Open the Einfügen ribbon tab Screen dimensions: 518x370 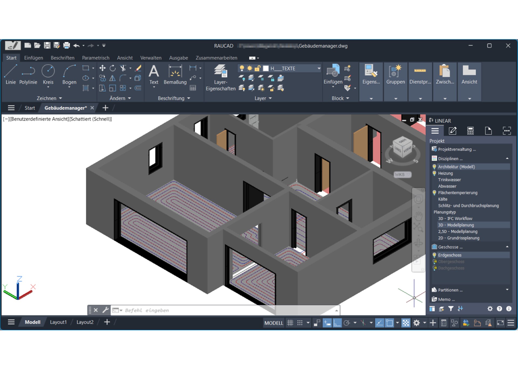pos(33,58)
